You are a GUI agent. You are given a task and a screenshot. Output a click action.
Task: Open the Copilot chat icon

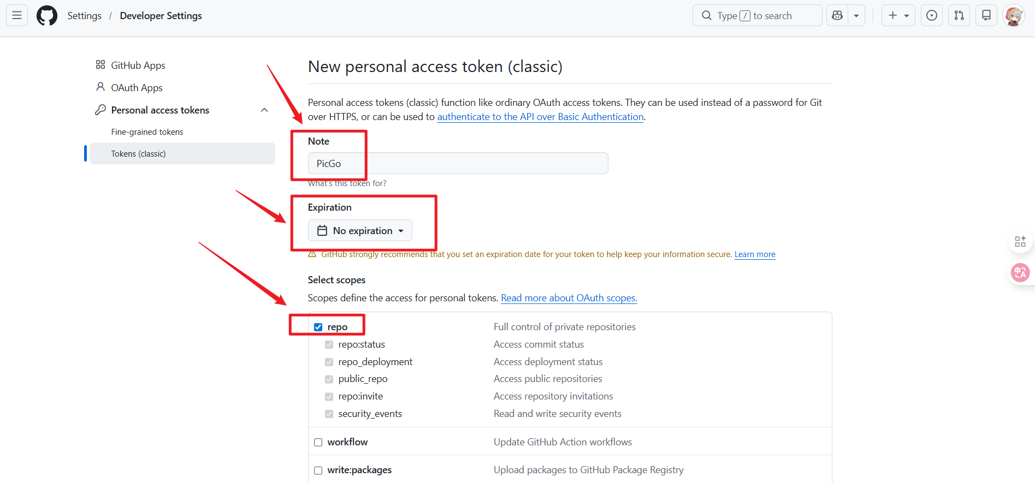(x=837, y=16)
